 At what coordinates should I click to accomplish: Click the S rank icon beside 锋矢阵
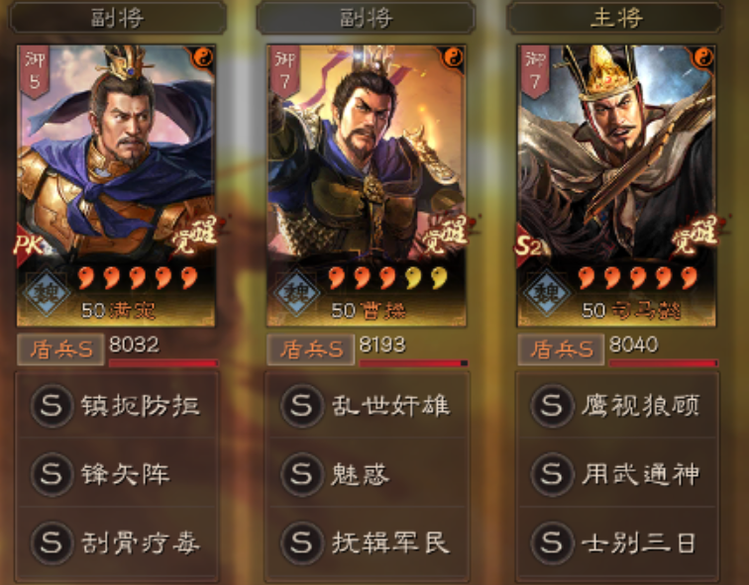tap(52, 474)
